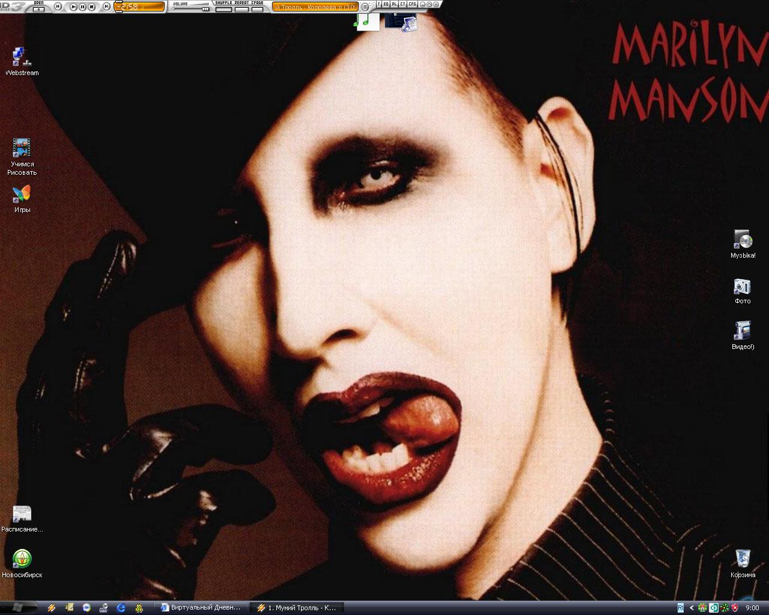Open the media library icon under player

coord(400,21)
